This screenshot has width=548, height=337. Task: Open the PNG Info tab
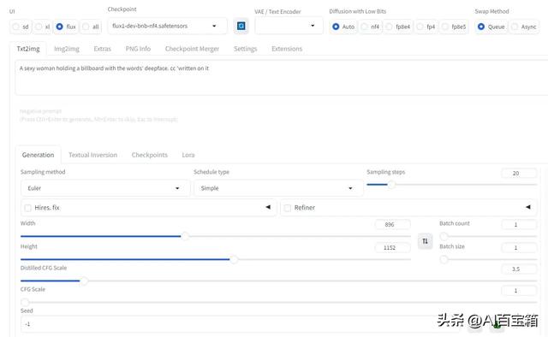point(138,49)
